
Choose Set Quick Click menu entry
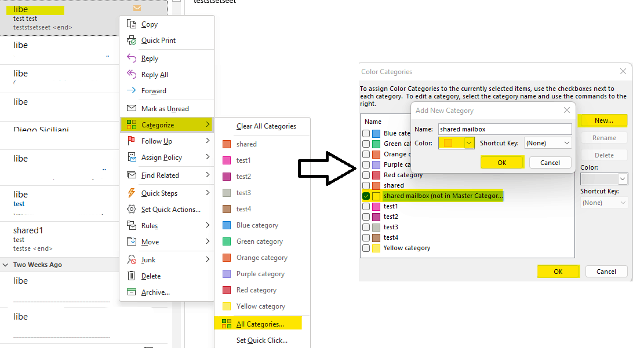[262, 340]
